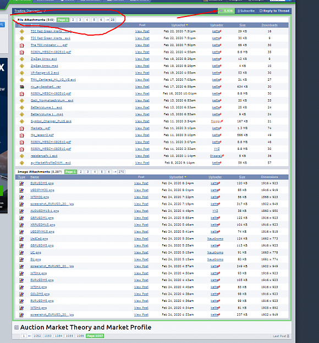
Task: Sort image attachments by Uploader column
Action: pyautogui.click(x=215, y=177)
